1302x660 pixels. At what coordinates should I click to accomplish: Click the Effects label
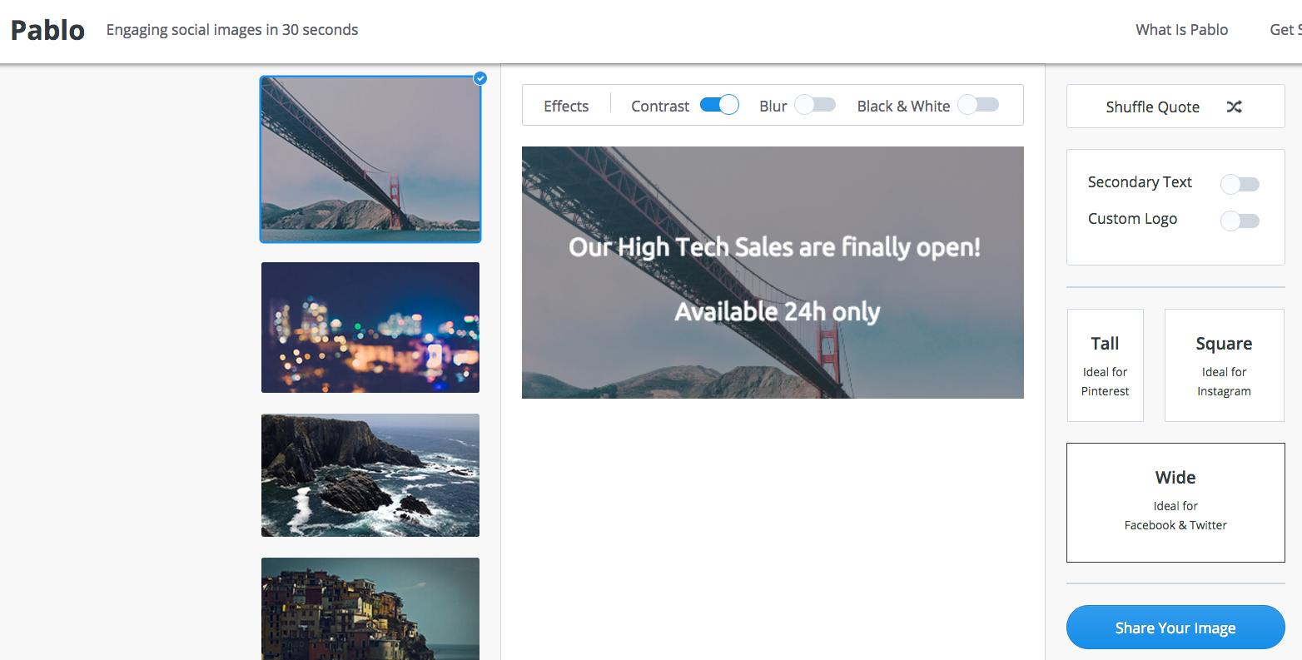(566, 106)
